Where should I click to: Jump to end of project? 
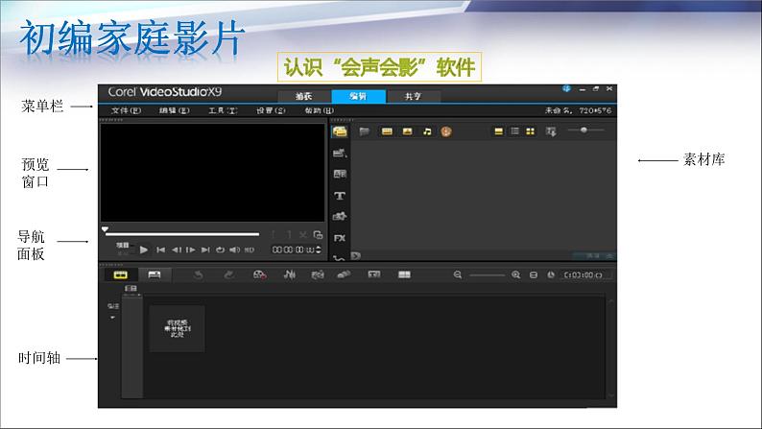[205, 250]
